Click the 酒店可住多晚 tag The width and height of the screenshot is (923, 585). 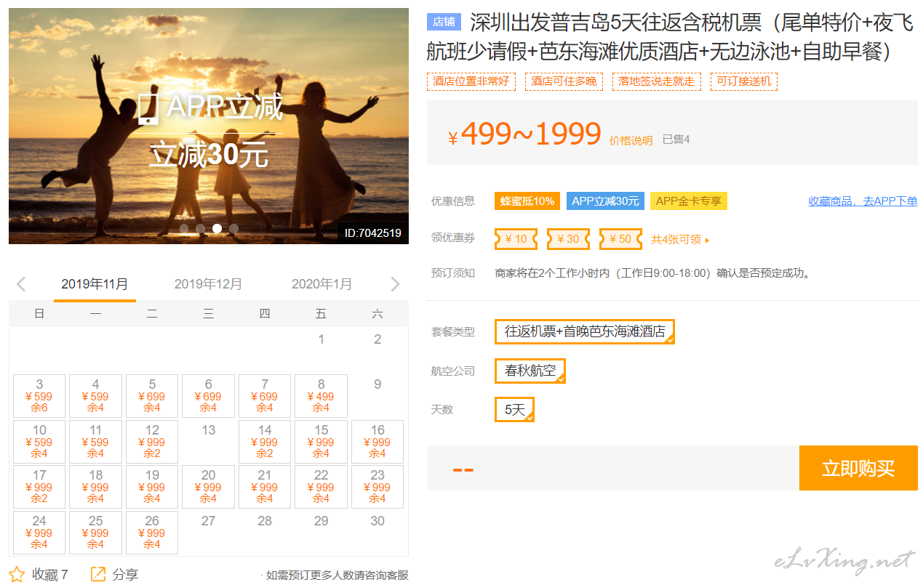[x=564, y=81]
